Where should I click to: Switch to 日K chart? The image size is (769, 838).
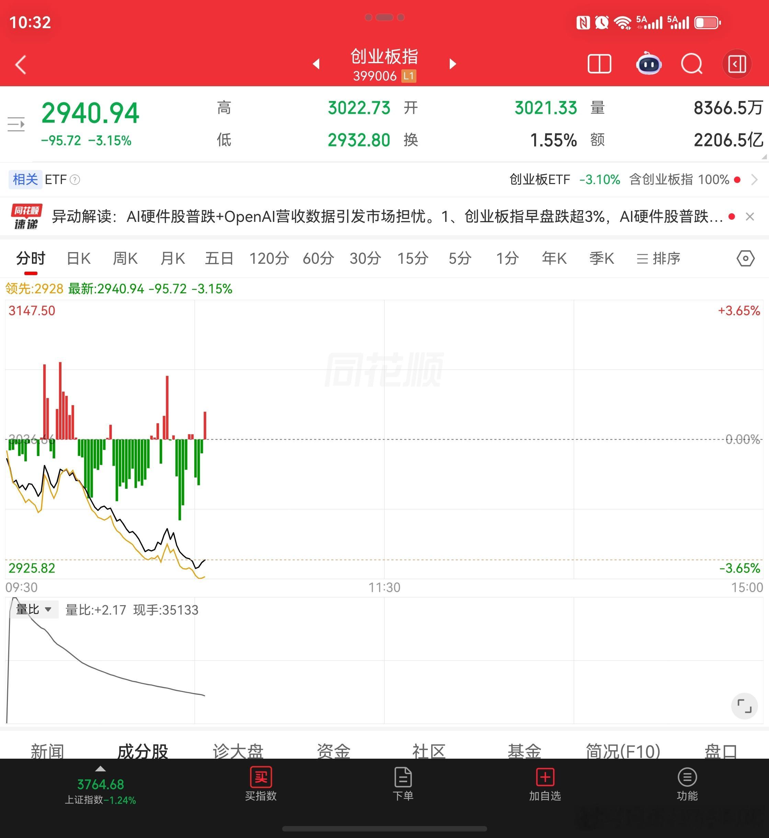pyautogui.click(x=78, y=259)
